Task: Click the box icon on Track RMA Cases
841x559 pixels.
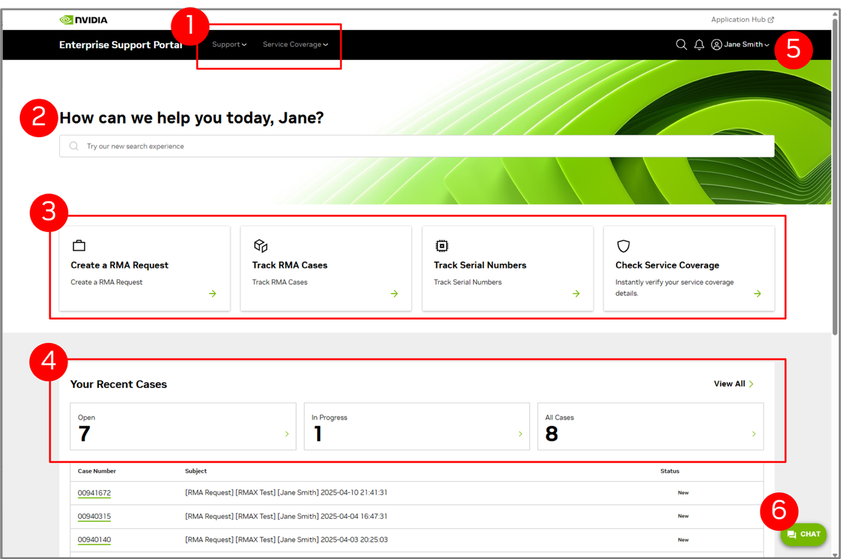Action: 261,245
